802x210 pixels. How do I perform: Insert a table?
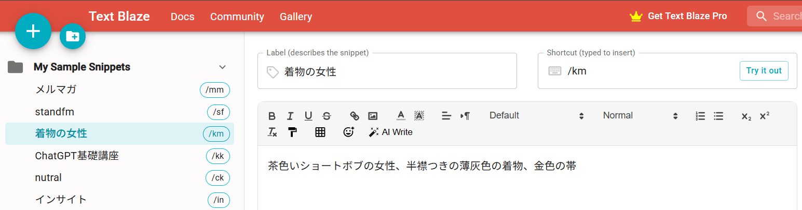320,132
